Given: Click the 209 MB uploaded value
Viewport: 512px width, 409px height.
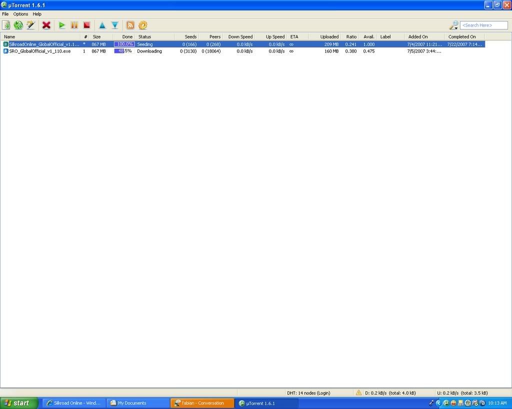Looking at the screenshot, I should pos(331,44).
